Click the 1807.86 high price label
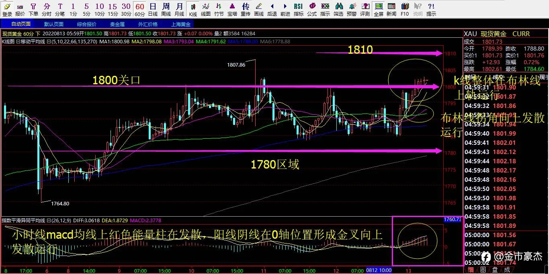 click(236, 64)
